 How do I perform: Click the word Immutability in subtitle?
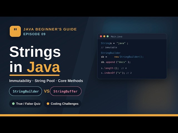pyautogui.click(x=20, y=81)
